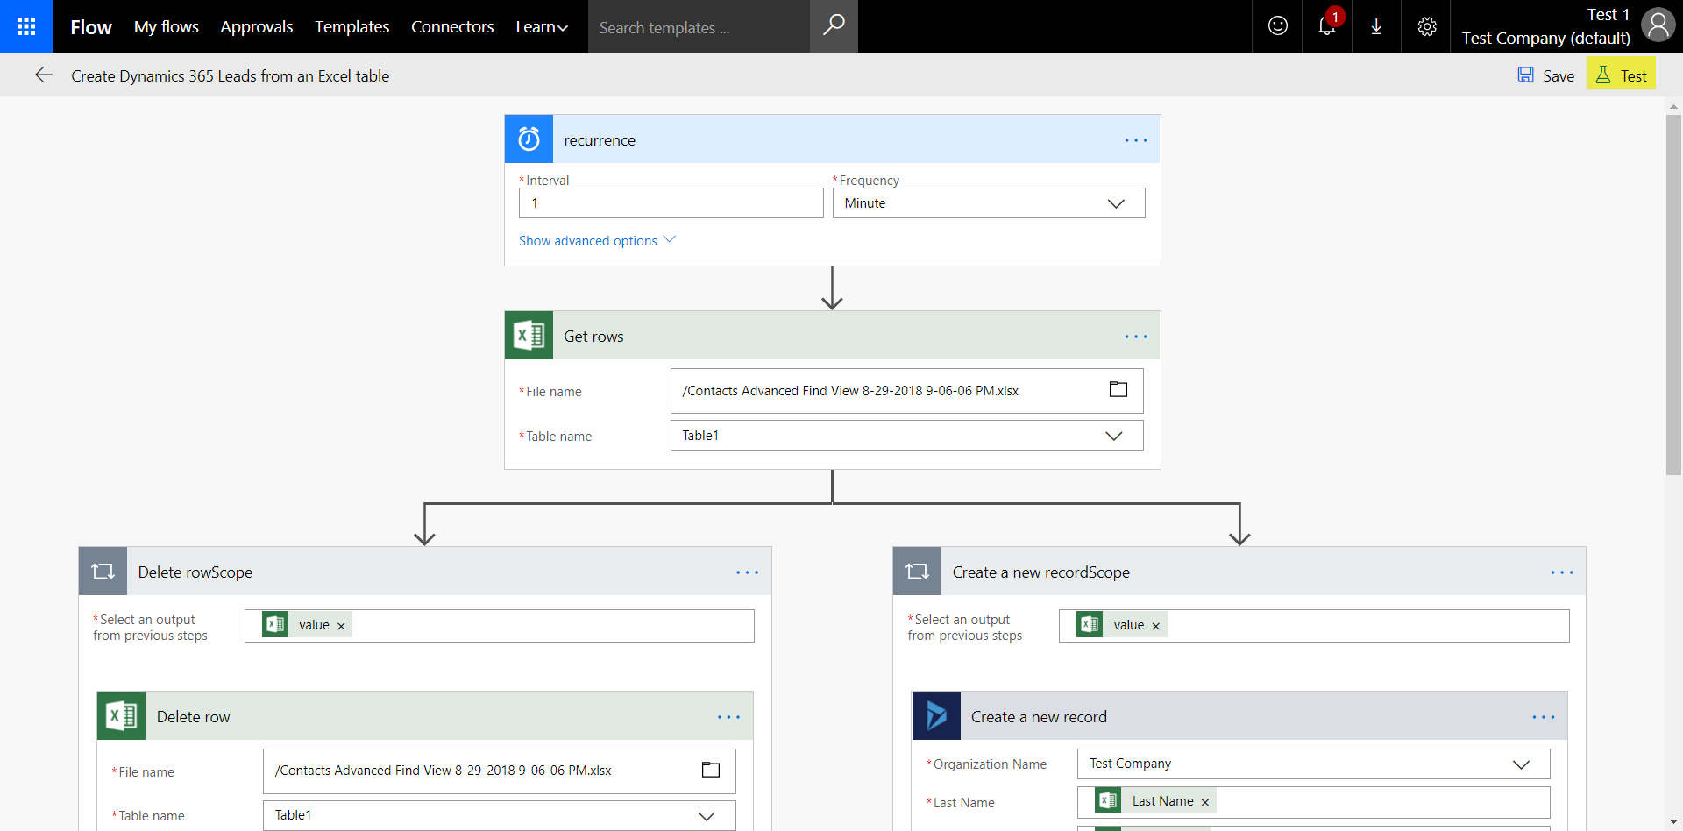The image size is (1683, 831).
Task: Open the feedback smiley icon
Action: pyautogui.click(x=1278, y=26)
